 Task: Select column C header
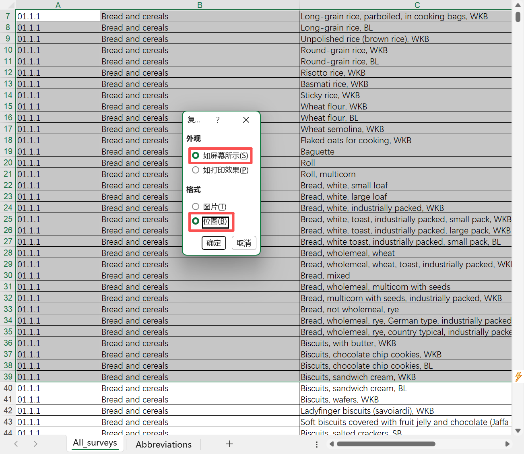click(405, 5)
